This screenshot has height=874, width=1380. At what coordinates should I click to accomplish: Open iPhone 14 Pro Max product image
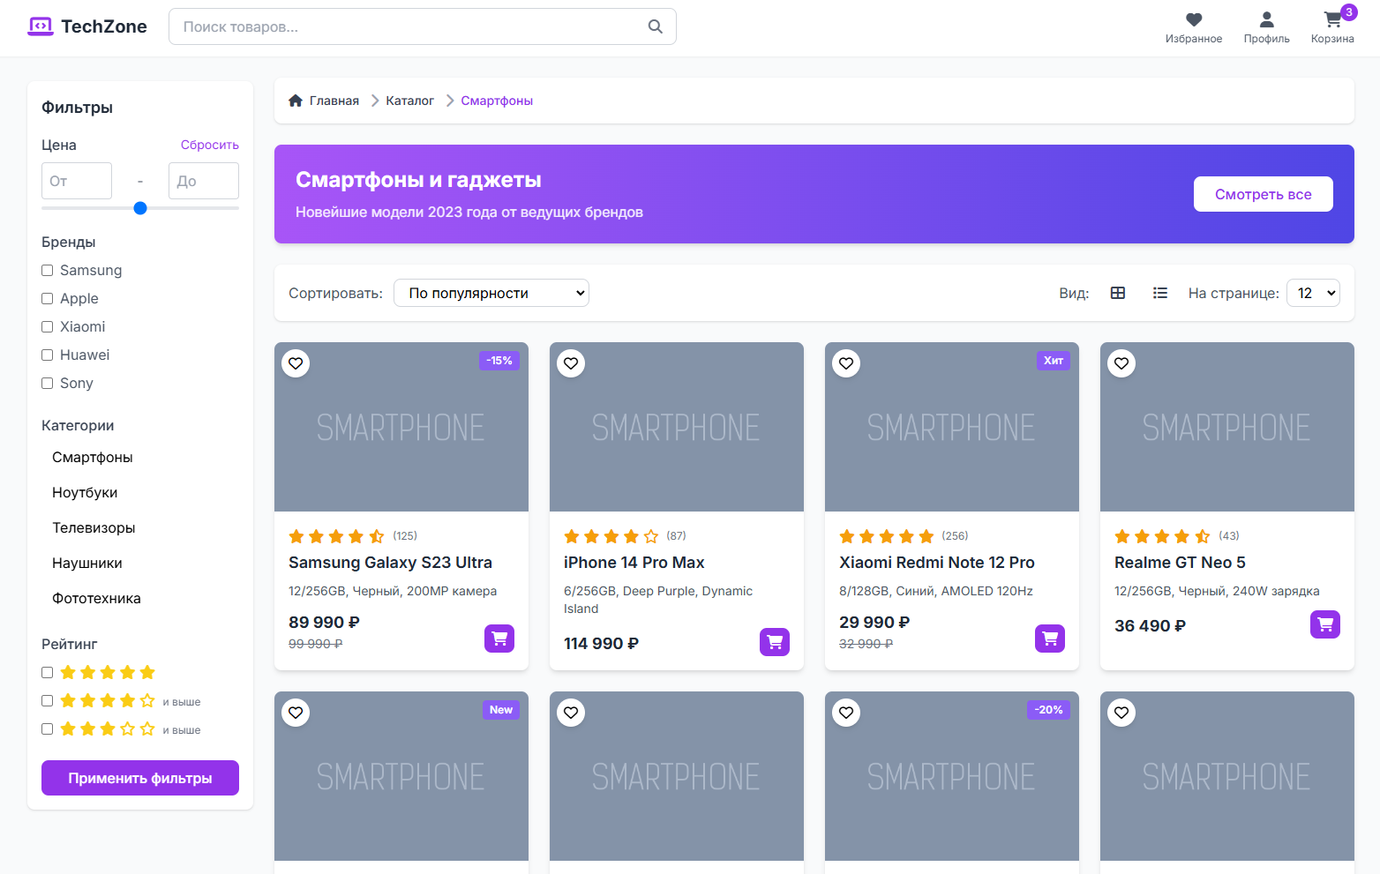point(677,427)
